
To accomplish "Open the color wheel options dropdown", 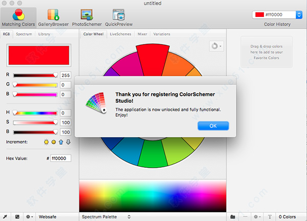I will pyautogui.click(x=216, y=46).
